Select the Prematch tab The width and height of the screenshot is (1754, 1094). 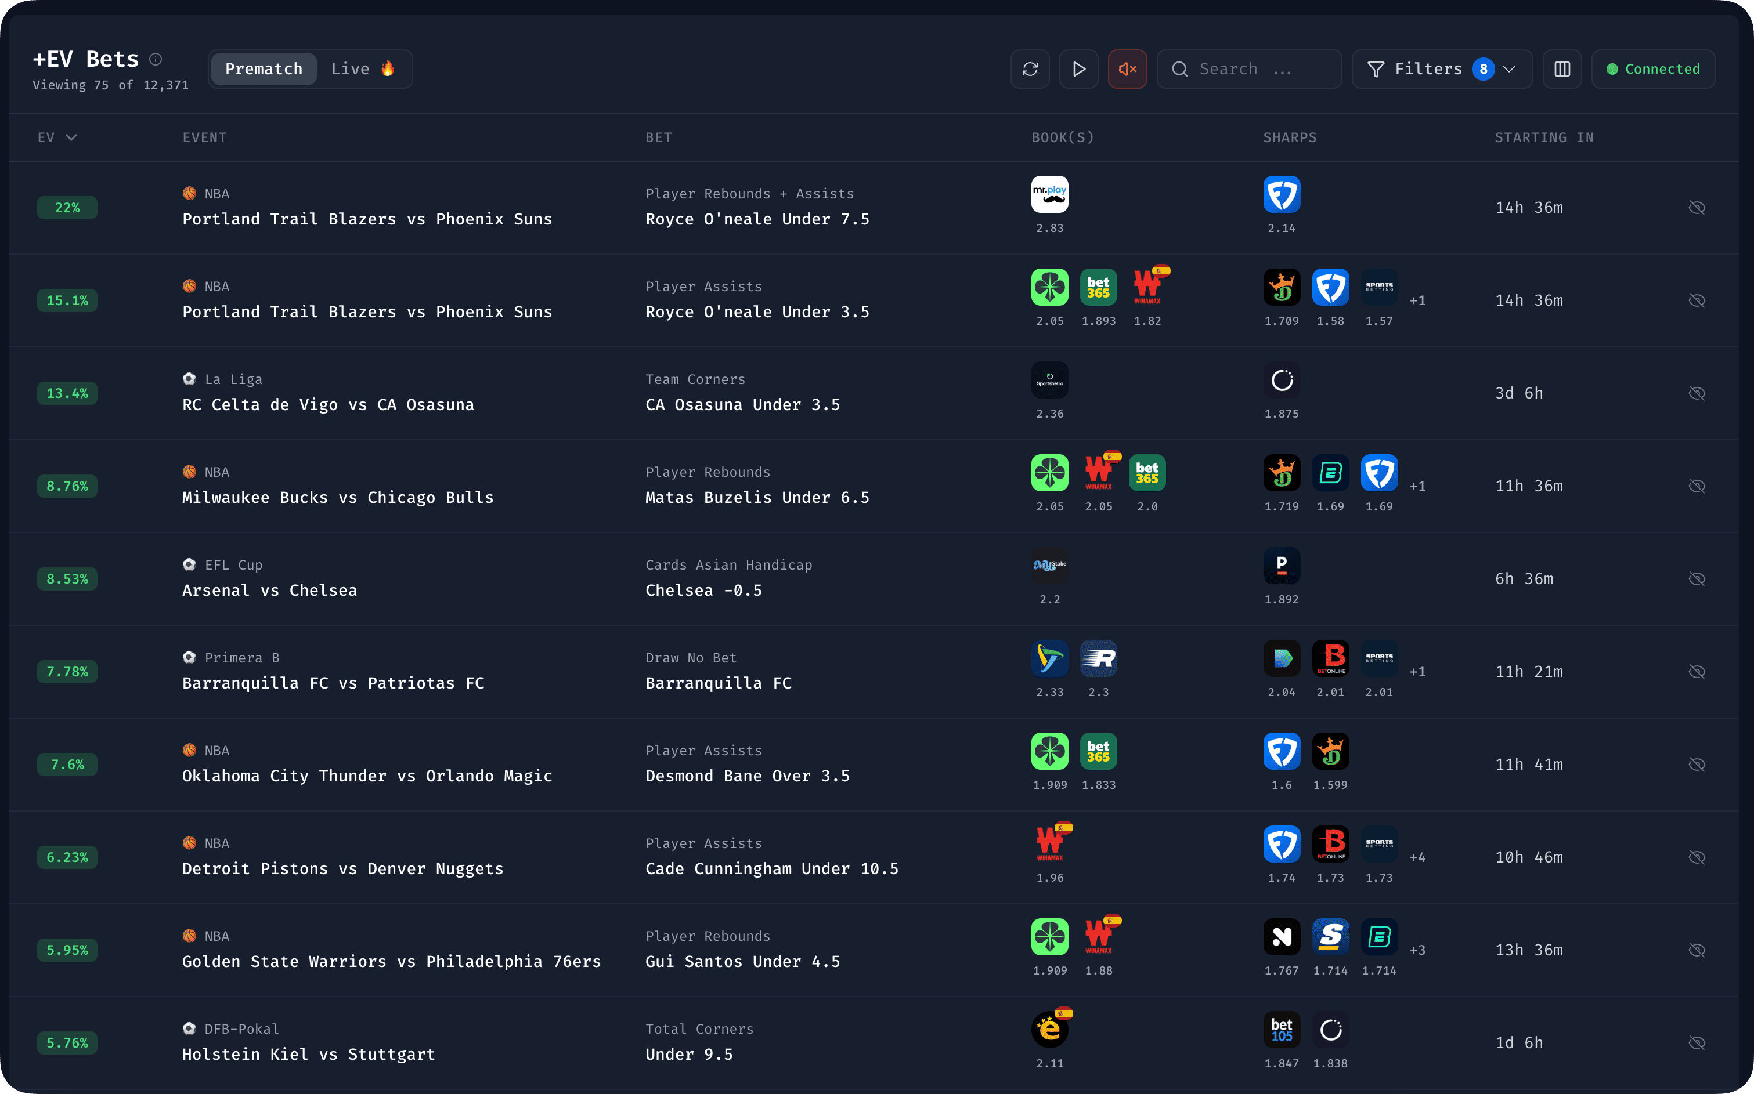click(x=264, y=68)
